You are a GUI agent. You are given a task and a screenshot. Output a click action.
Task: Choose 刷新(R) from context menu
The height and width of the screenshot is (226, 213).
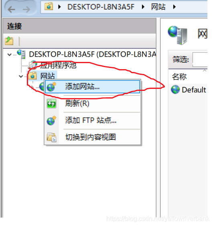click(92, 103)
